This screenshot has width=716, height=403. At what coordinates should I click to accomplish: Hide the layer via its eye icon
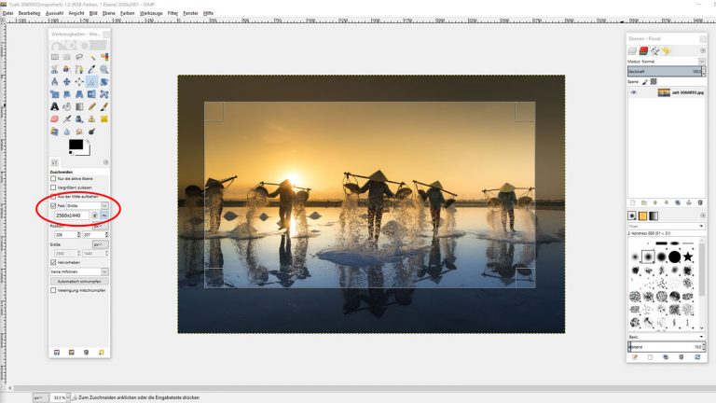pyautogui.click(x=633, y=92)
